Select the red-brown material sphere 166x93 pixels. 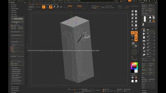tap(136, 78)
